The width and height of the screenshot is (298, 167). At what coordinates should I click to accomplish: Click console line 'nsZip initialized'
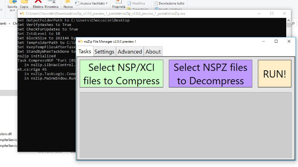click(x=37, y=56)
